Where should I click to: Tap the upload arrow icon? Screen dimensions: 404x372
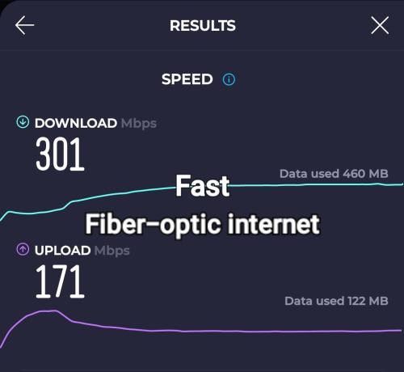(x=23, y=249)
